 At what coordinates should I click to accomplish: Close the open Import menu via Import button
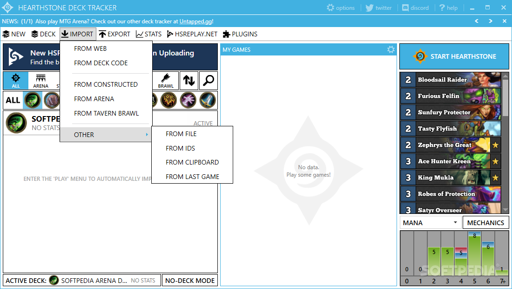click(x=77, y=34)
